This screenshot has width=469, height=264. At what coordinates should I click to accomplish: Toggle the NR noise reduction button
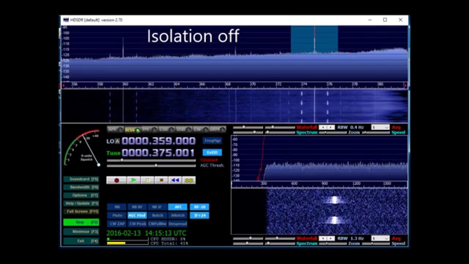pyautogui.click(x=117, y=207)
